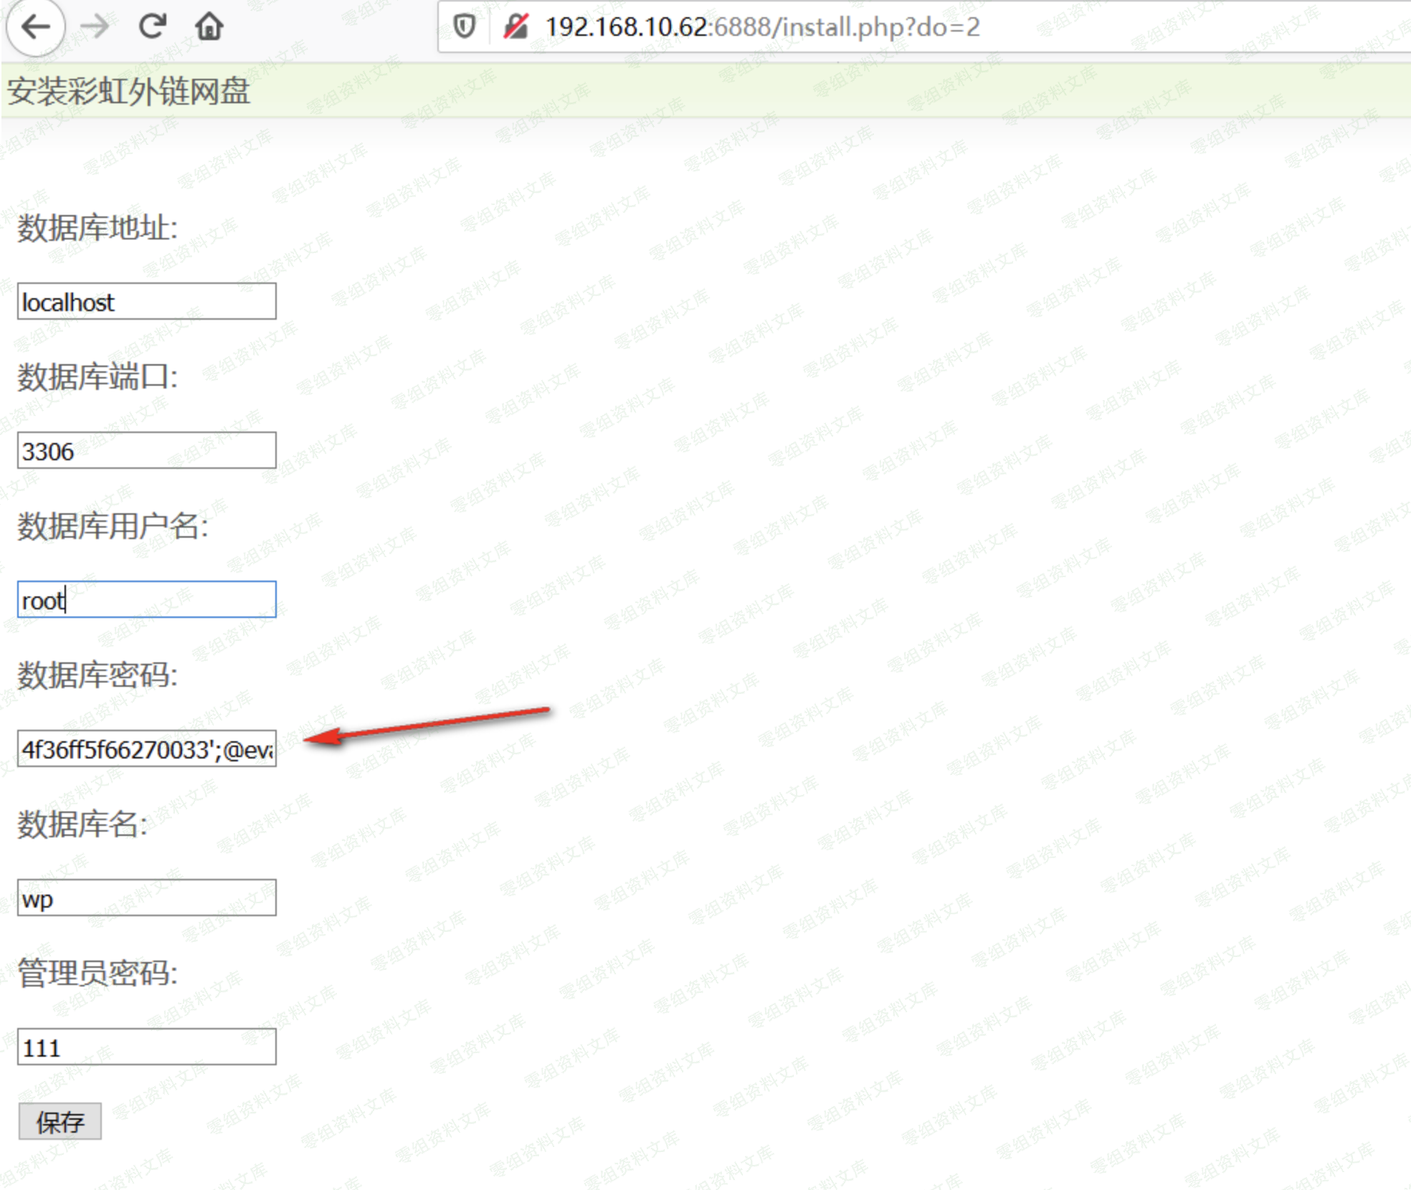Click the 数据库端口 label text
1411x1190 pixels.
tap(97, 377)
